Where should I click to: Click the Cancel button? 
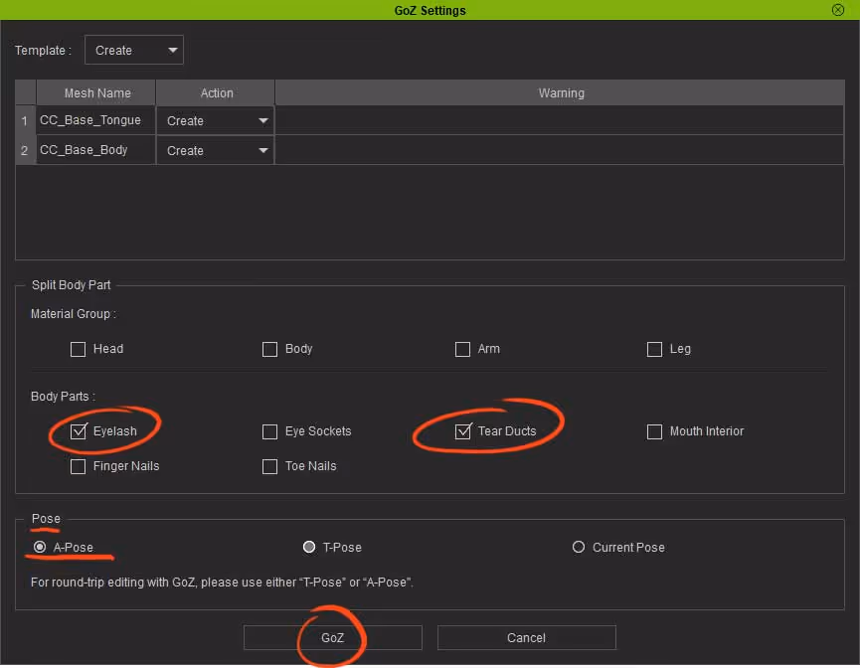(x=527, y=638)
